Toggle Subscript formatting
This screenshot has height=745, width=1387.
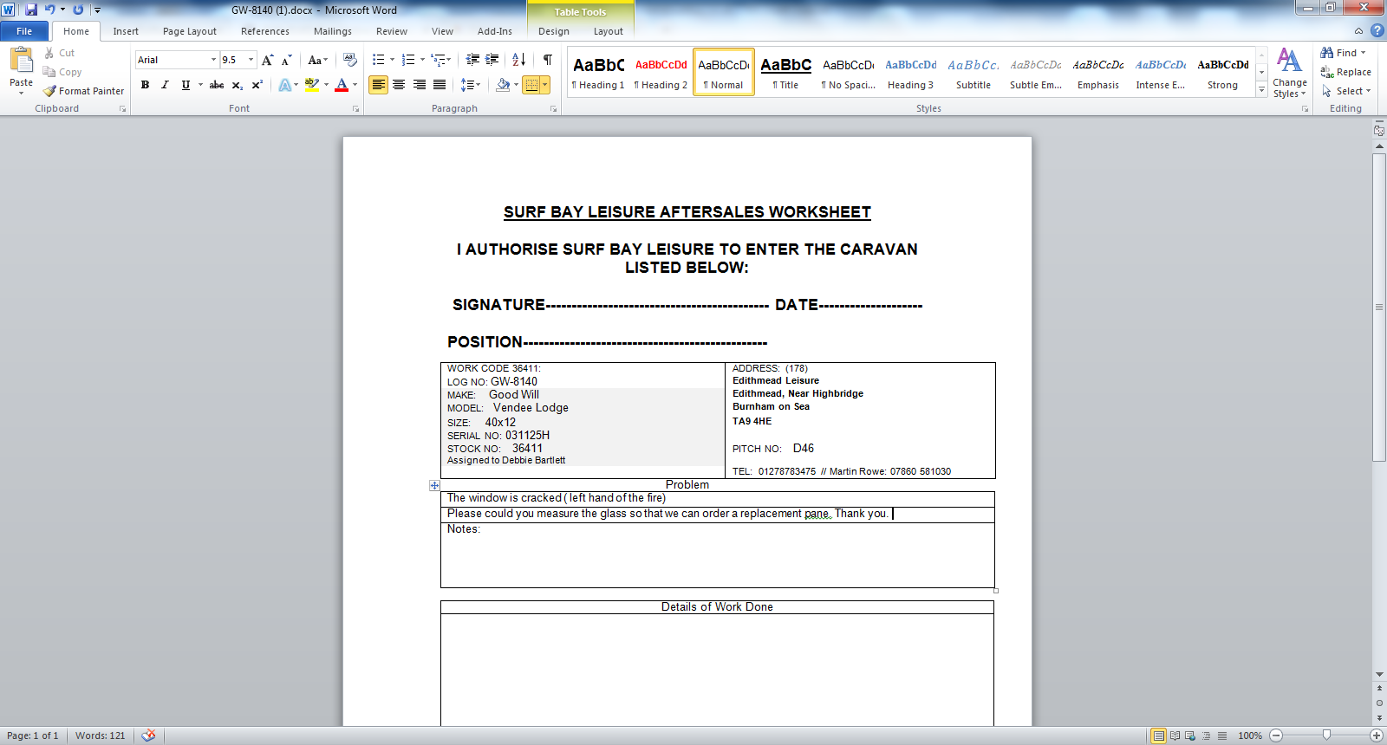[237, 85]
